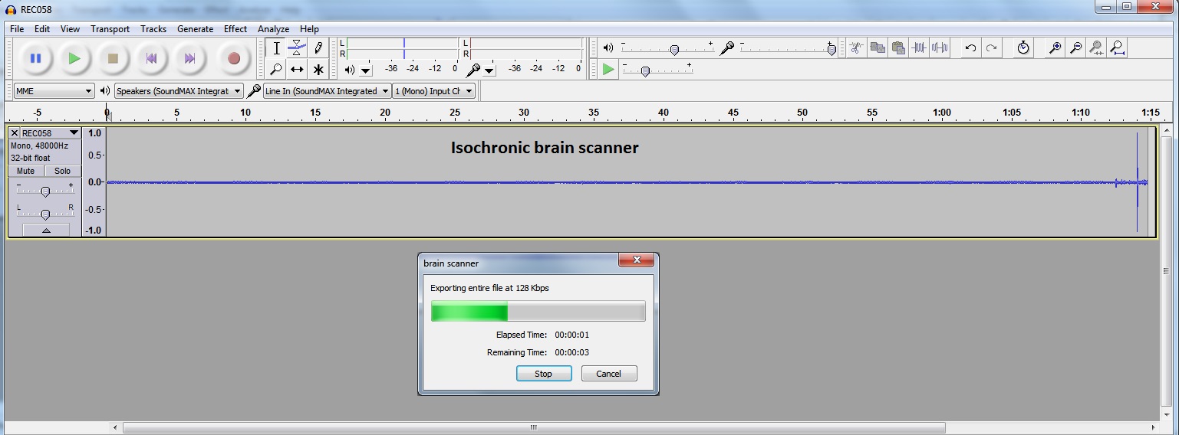Click the Undo arrow icon
The height and width of the screenshot is (435, 1179).
coord(970,48)
